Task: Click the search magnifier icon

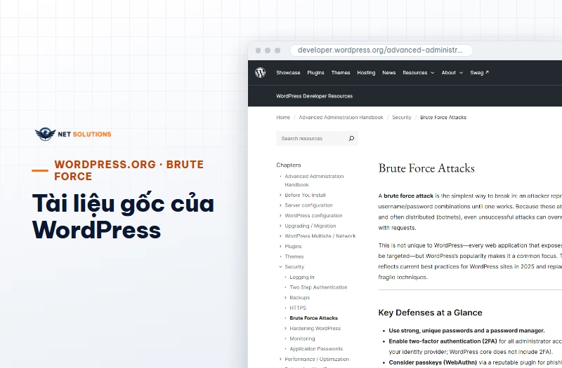Action: click(x=351, y=138)
